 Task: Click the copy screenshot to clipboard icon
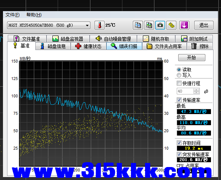click(x=149, y=25)
